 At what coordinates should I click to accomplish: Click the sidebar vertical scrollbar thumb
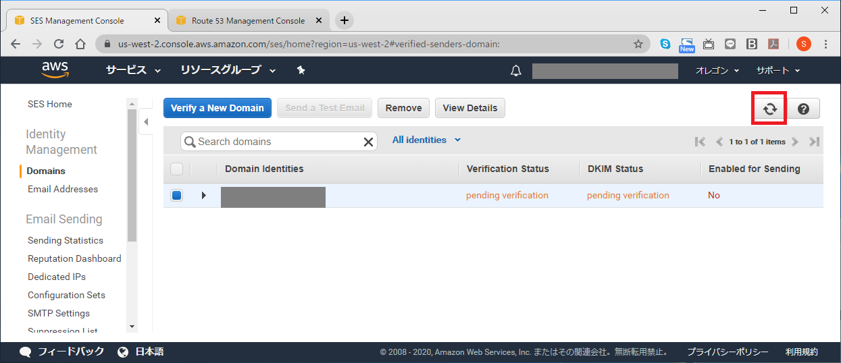coord(132,175)
